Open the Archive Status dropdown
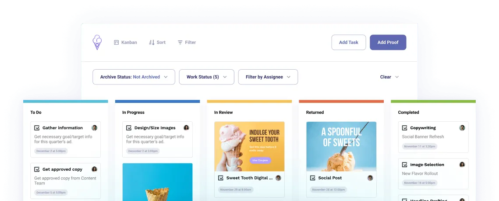This screenshot has width=499, height=201. [134, 77]
